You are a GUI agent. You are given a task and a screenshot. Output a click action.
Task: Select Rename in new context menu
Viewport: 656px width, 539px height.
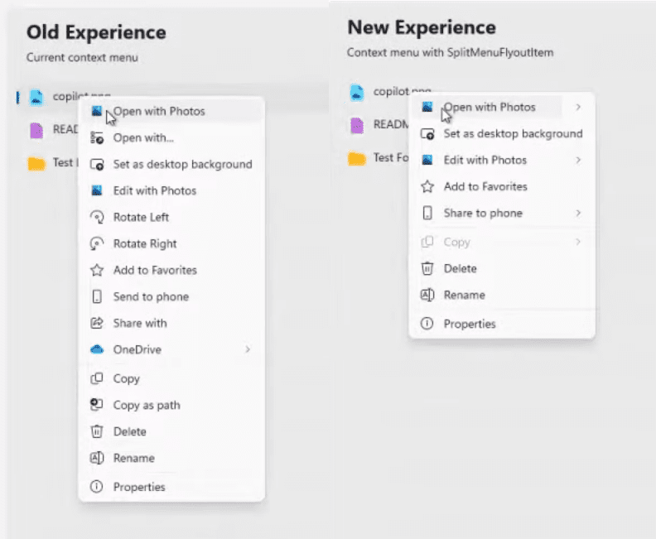click(x=502, y=295)
